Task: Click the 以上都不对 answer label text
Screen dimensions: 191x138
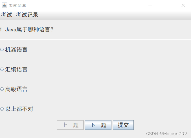Action: [x=19, y=109]
